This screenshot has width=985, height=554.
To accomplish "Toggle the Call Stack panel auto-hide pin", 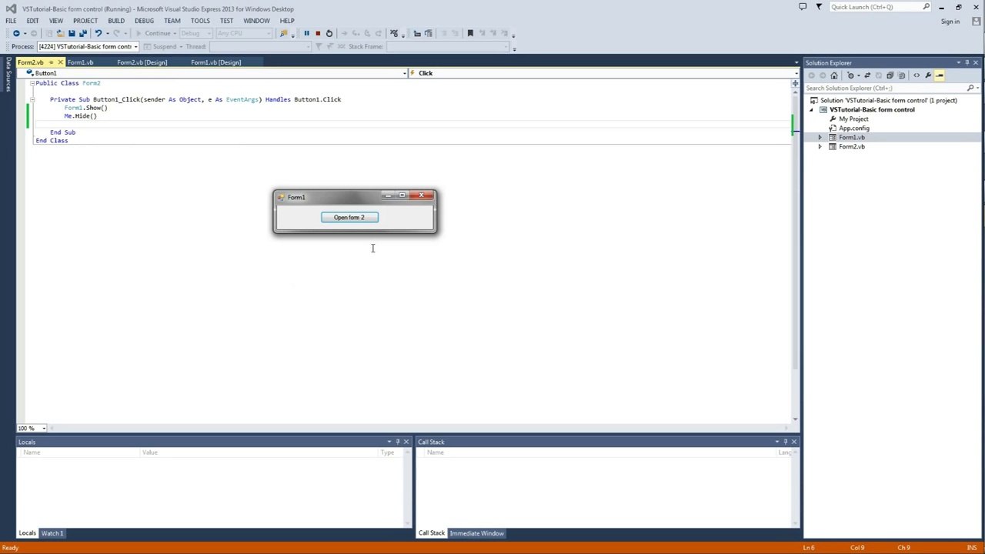I will pos(785,442).
